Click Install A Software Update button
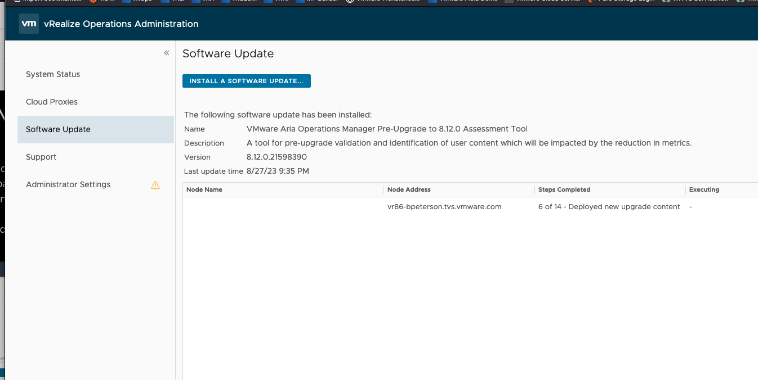The height and width of the screenshot is (380, 758). click(x=246, y=80)
